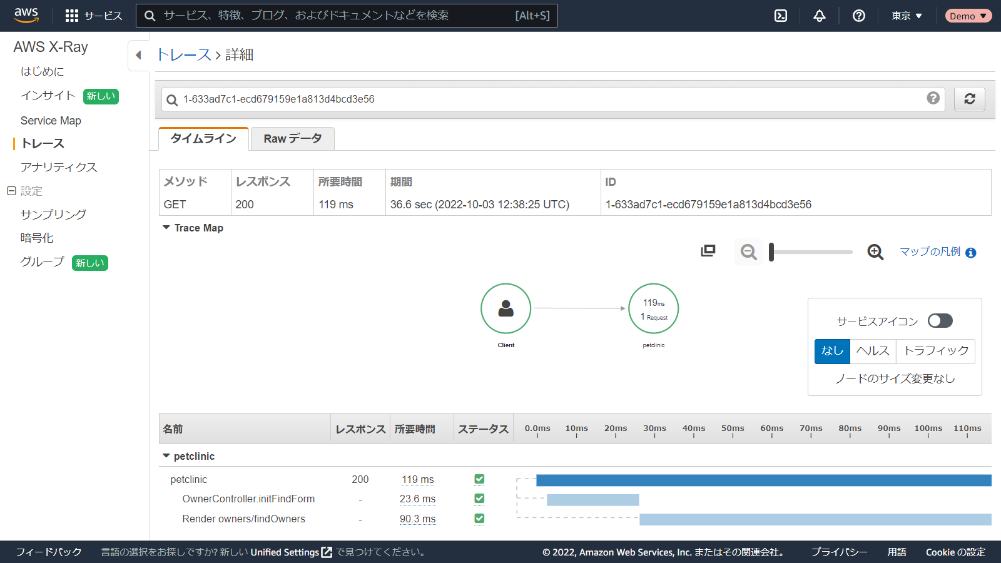Open the services grid menu icon
This screenshot has width=1001, height=563.
[x=72, y=16]
